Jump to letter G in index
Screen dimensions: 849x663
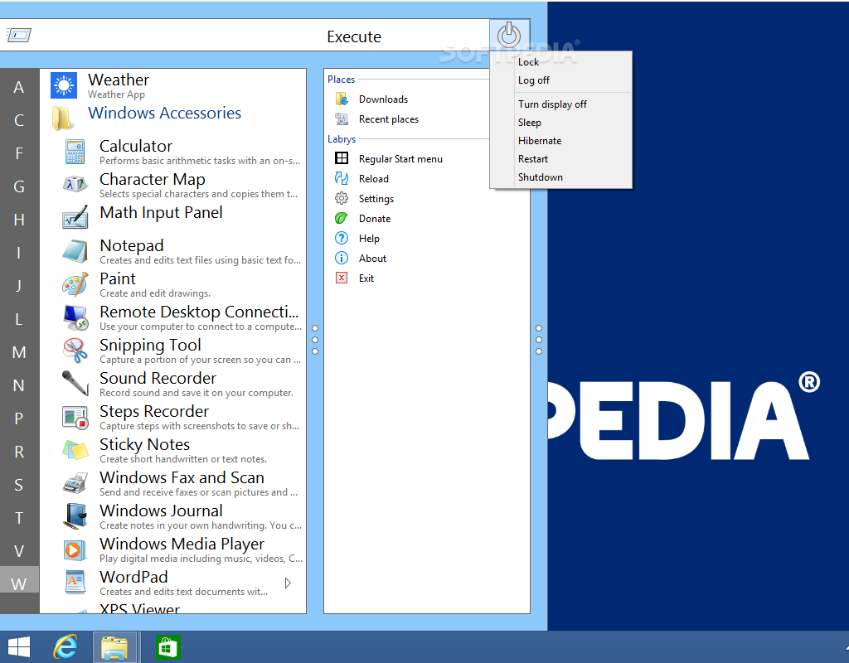coord(19,186)
